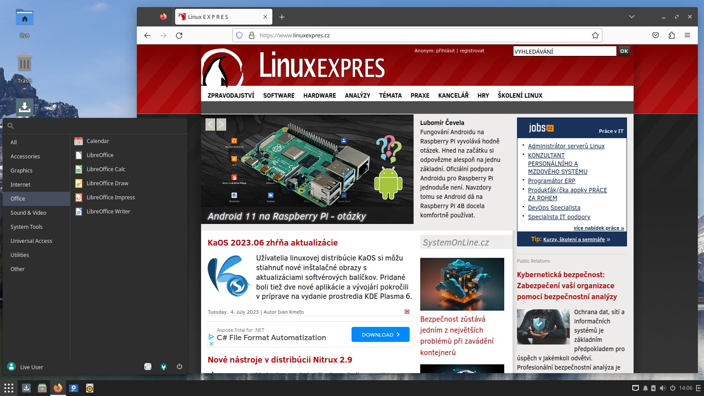704x396 pixels.
Task: Click the Firefox back arrow
Action: [x=147, y=36]
